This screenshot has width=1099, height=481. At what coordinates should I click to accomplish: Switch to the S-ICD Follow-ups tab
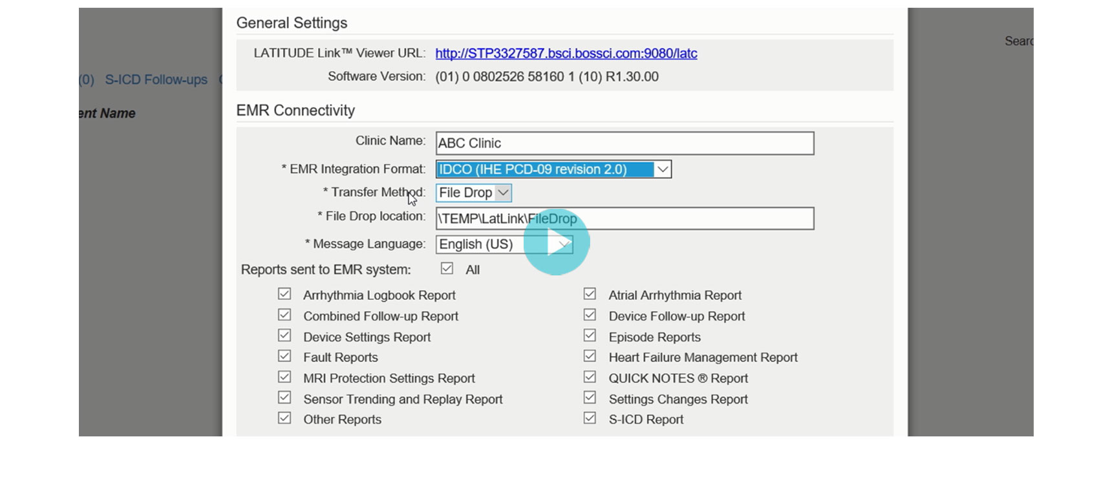tap(156, 80)
